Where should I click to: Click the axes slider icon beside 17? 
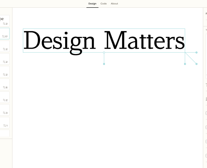[3, 36]
